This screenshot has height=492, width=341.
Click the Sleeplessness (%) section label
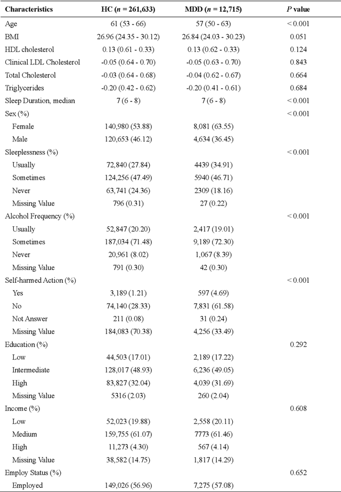[x=31, y=152]
